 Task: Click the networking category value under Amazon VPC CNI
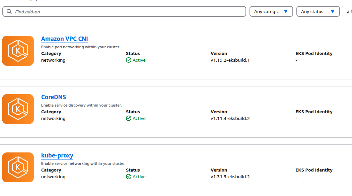pyautogui.click(x=53, y=60)
